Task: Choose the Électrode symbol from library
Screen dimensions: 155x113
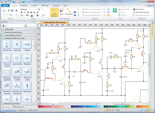Action: click(x=17, y=44)
